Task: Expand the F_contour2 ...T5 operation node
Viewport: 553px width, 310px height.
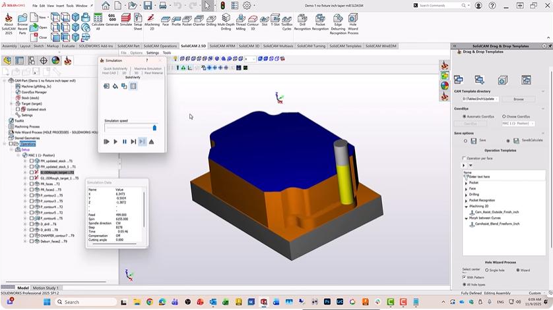Action: [x=25, y=195]
